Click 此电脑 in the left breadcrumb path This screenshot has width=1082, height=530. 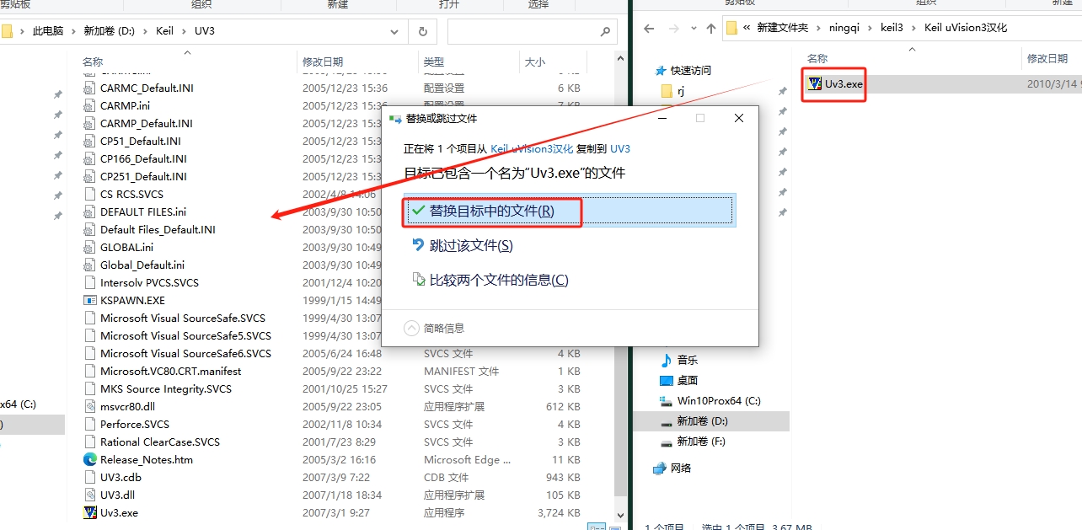48,31
